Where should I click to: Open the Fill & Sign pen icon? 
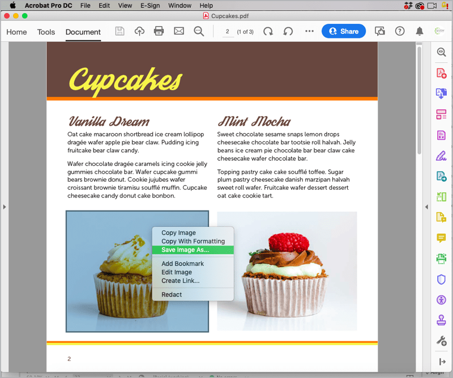[x=441, y=156]
